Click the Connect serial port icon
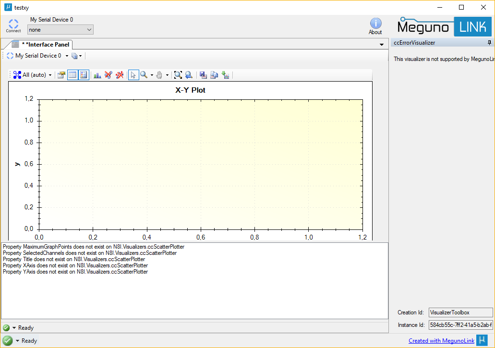 click(13, 25)
